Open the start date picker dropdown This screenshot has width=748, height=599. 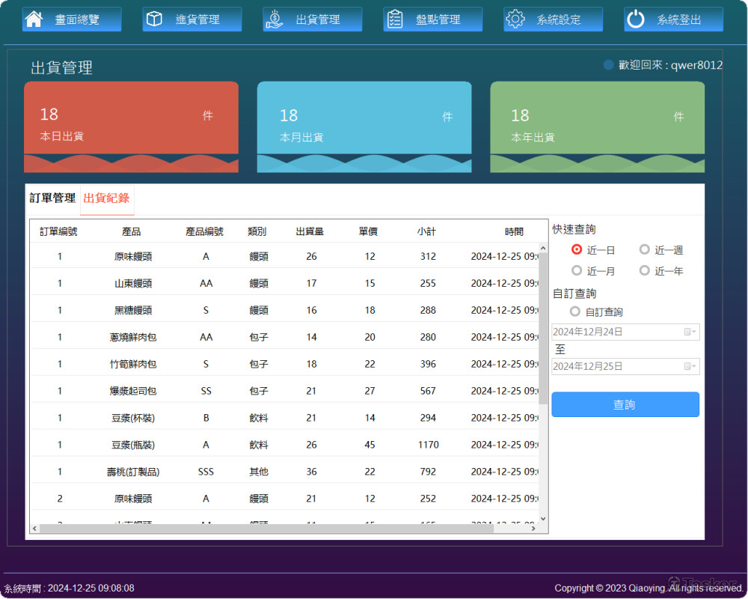coord(690,332)
